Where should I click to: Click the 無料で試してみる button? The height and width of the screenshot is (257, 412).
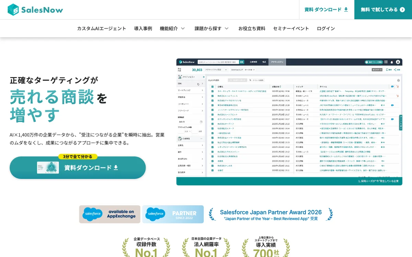(x=383, y=10)
